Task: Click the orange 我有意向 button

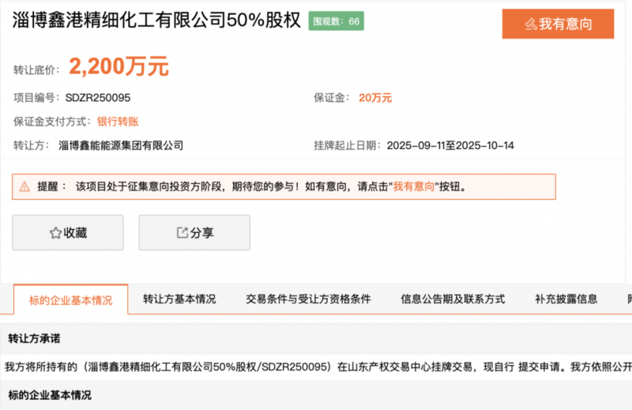Action: (558, 24)
